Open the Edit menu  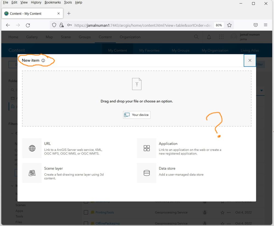14,2
